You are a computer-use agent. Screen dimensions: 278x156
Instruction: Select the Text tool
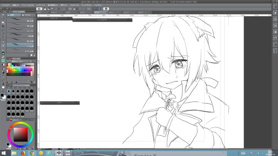coord(3,84)
